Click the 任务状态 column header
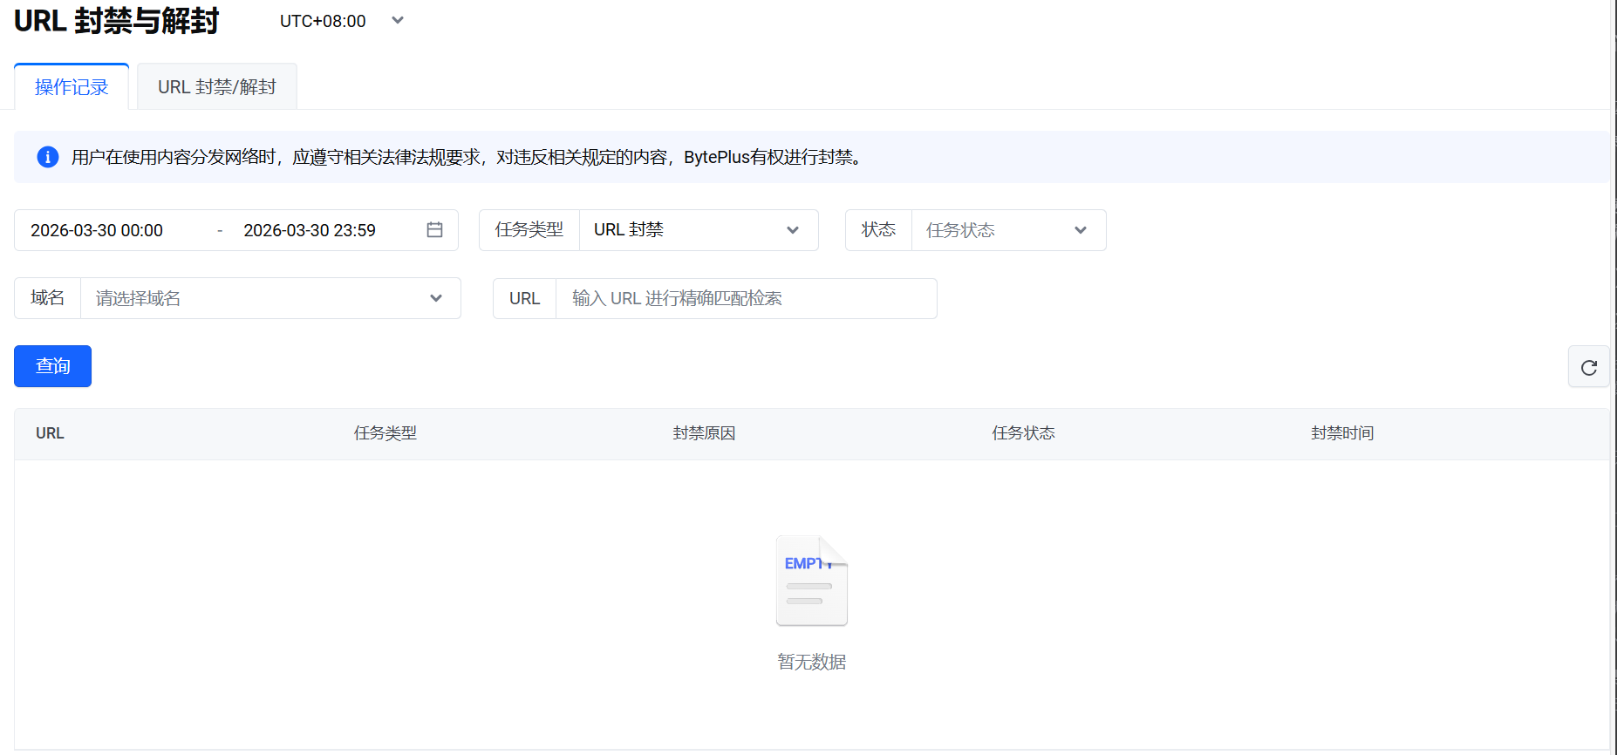 point(1023,433)
